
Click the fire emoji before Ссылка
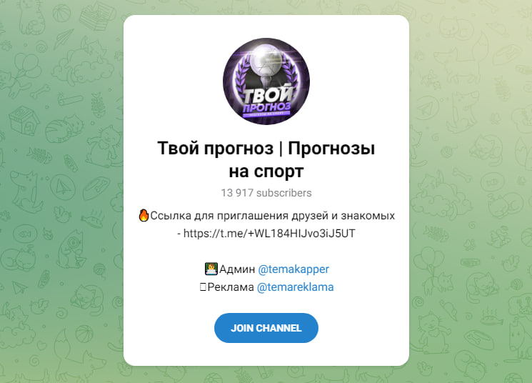[x=144, y=215]
